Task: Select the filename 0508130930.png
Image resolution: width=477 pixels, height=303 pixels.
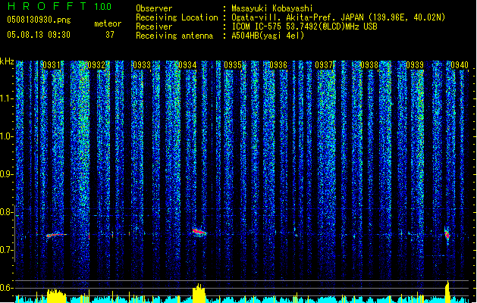Action: (x=39, y=20)
